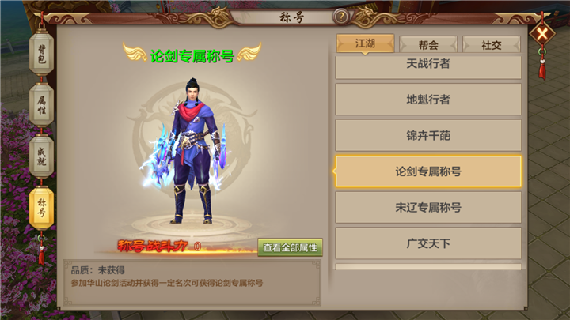Close the 称号 panel with X
Image resolution: width=570 pixels, height=320 pixels.
pyautogui.click(x=542, y=34)
